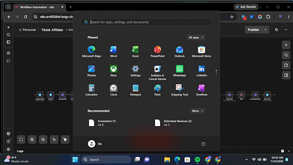Open the Clock app
The width and height of the screenshot is (293, 165).
point(113,90)
